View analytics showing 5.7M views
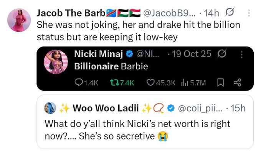This screenshot has width=261, height=151. (193, 83)
